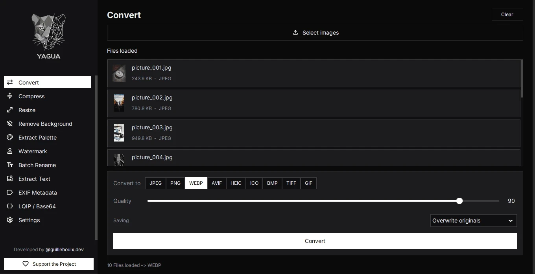Image resolution: width=535 pixels, height=274 pixels.
Task: Click the 780.8 KB - JPEG size text
Action: pyautogui.click(x=151, y=108)
